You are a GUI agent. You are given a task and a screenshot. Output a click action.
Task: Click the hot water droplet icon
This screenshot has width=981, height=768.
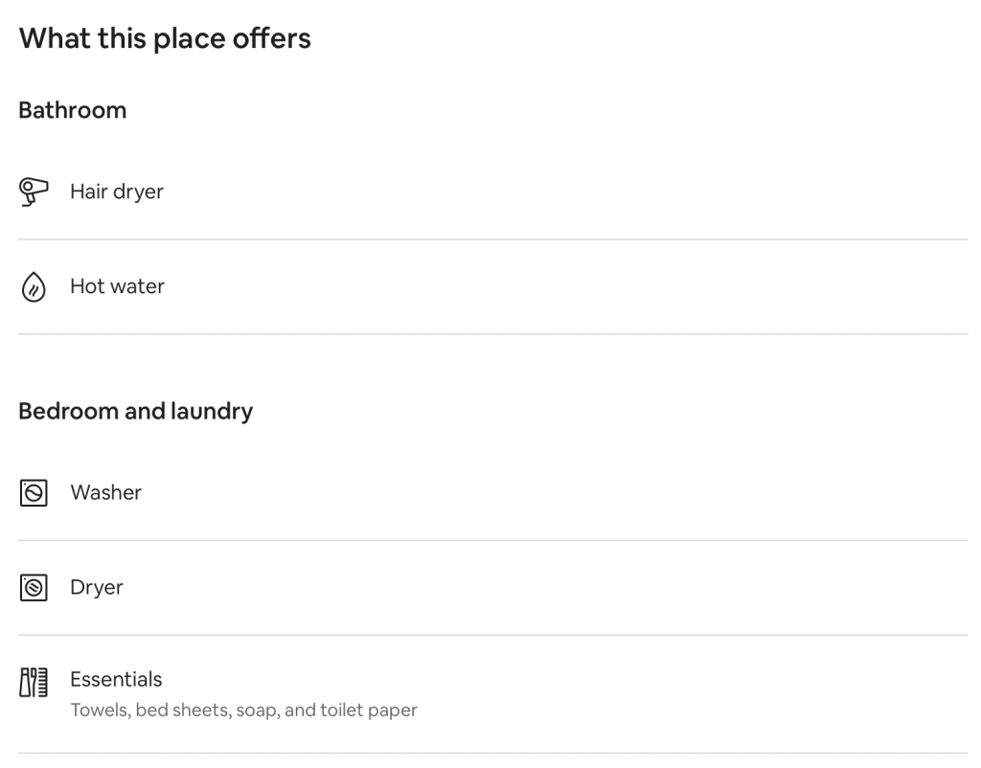[34, 286]
